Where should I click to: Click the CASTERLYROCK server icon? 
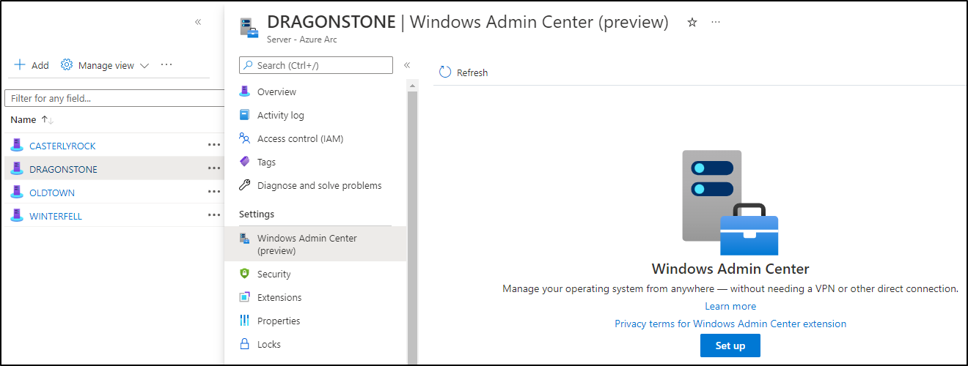tap(17, 145)
